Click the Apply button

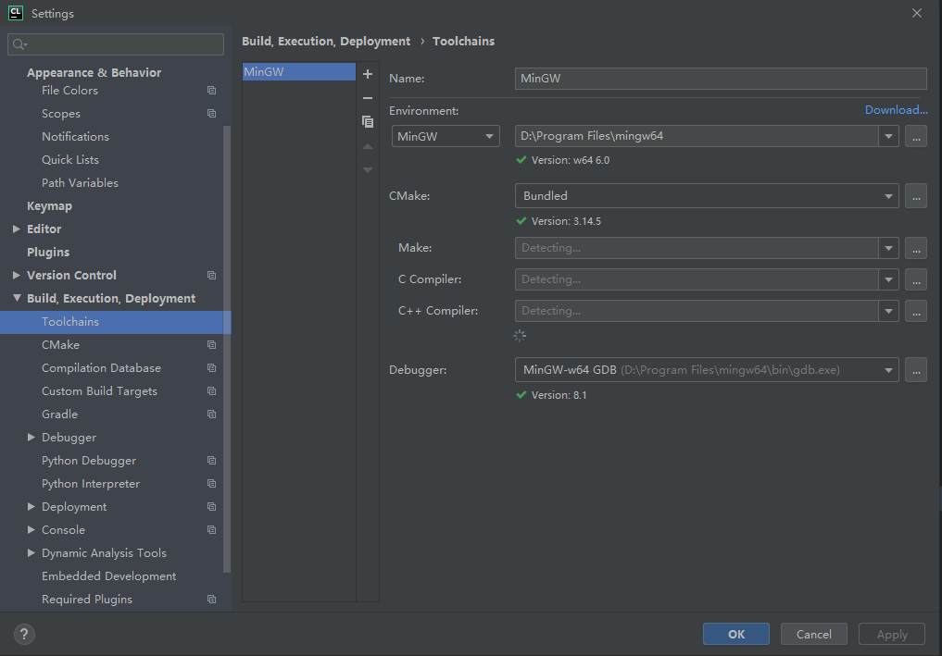tap(892, 634)
